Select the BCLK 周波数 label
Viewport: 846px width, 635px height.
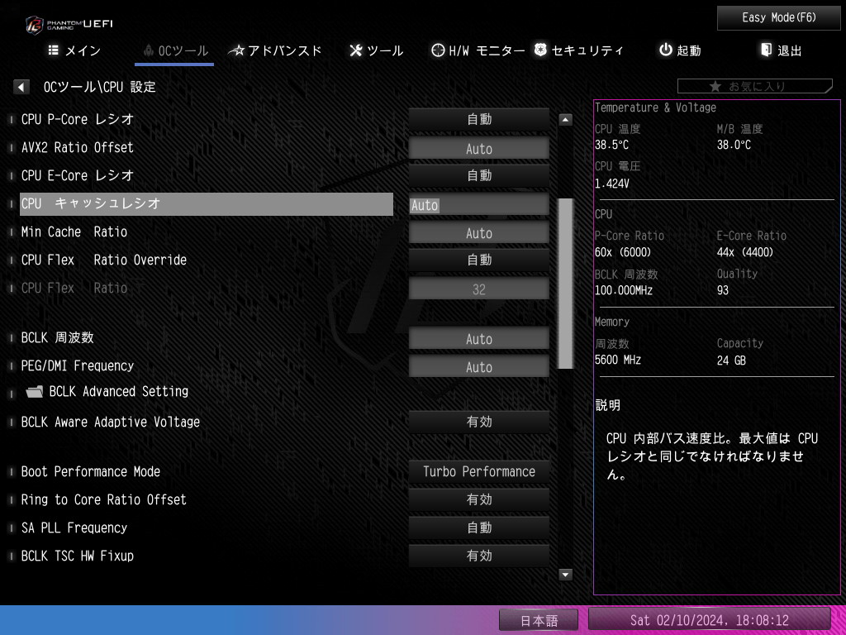pos(58,337)
